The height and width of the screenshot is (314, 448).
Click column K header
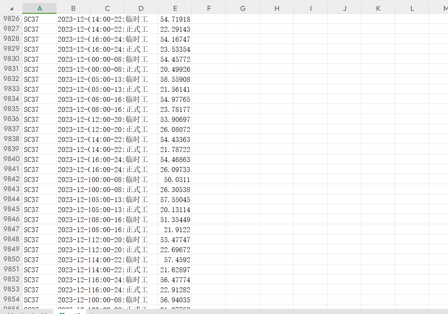378,8
